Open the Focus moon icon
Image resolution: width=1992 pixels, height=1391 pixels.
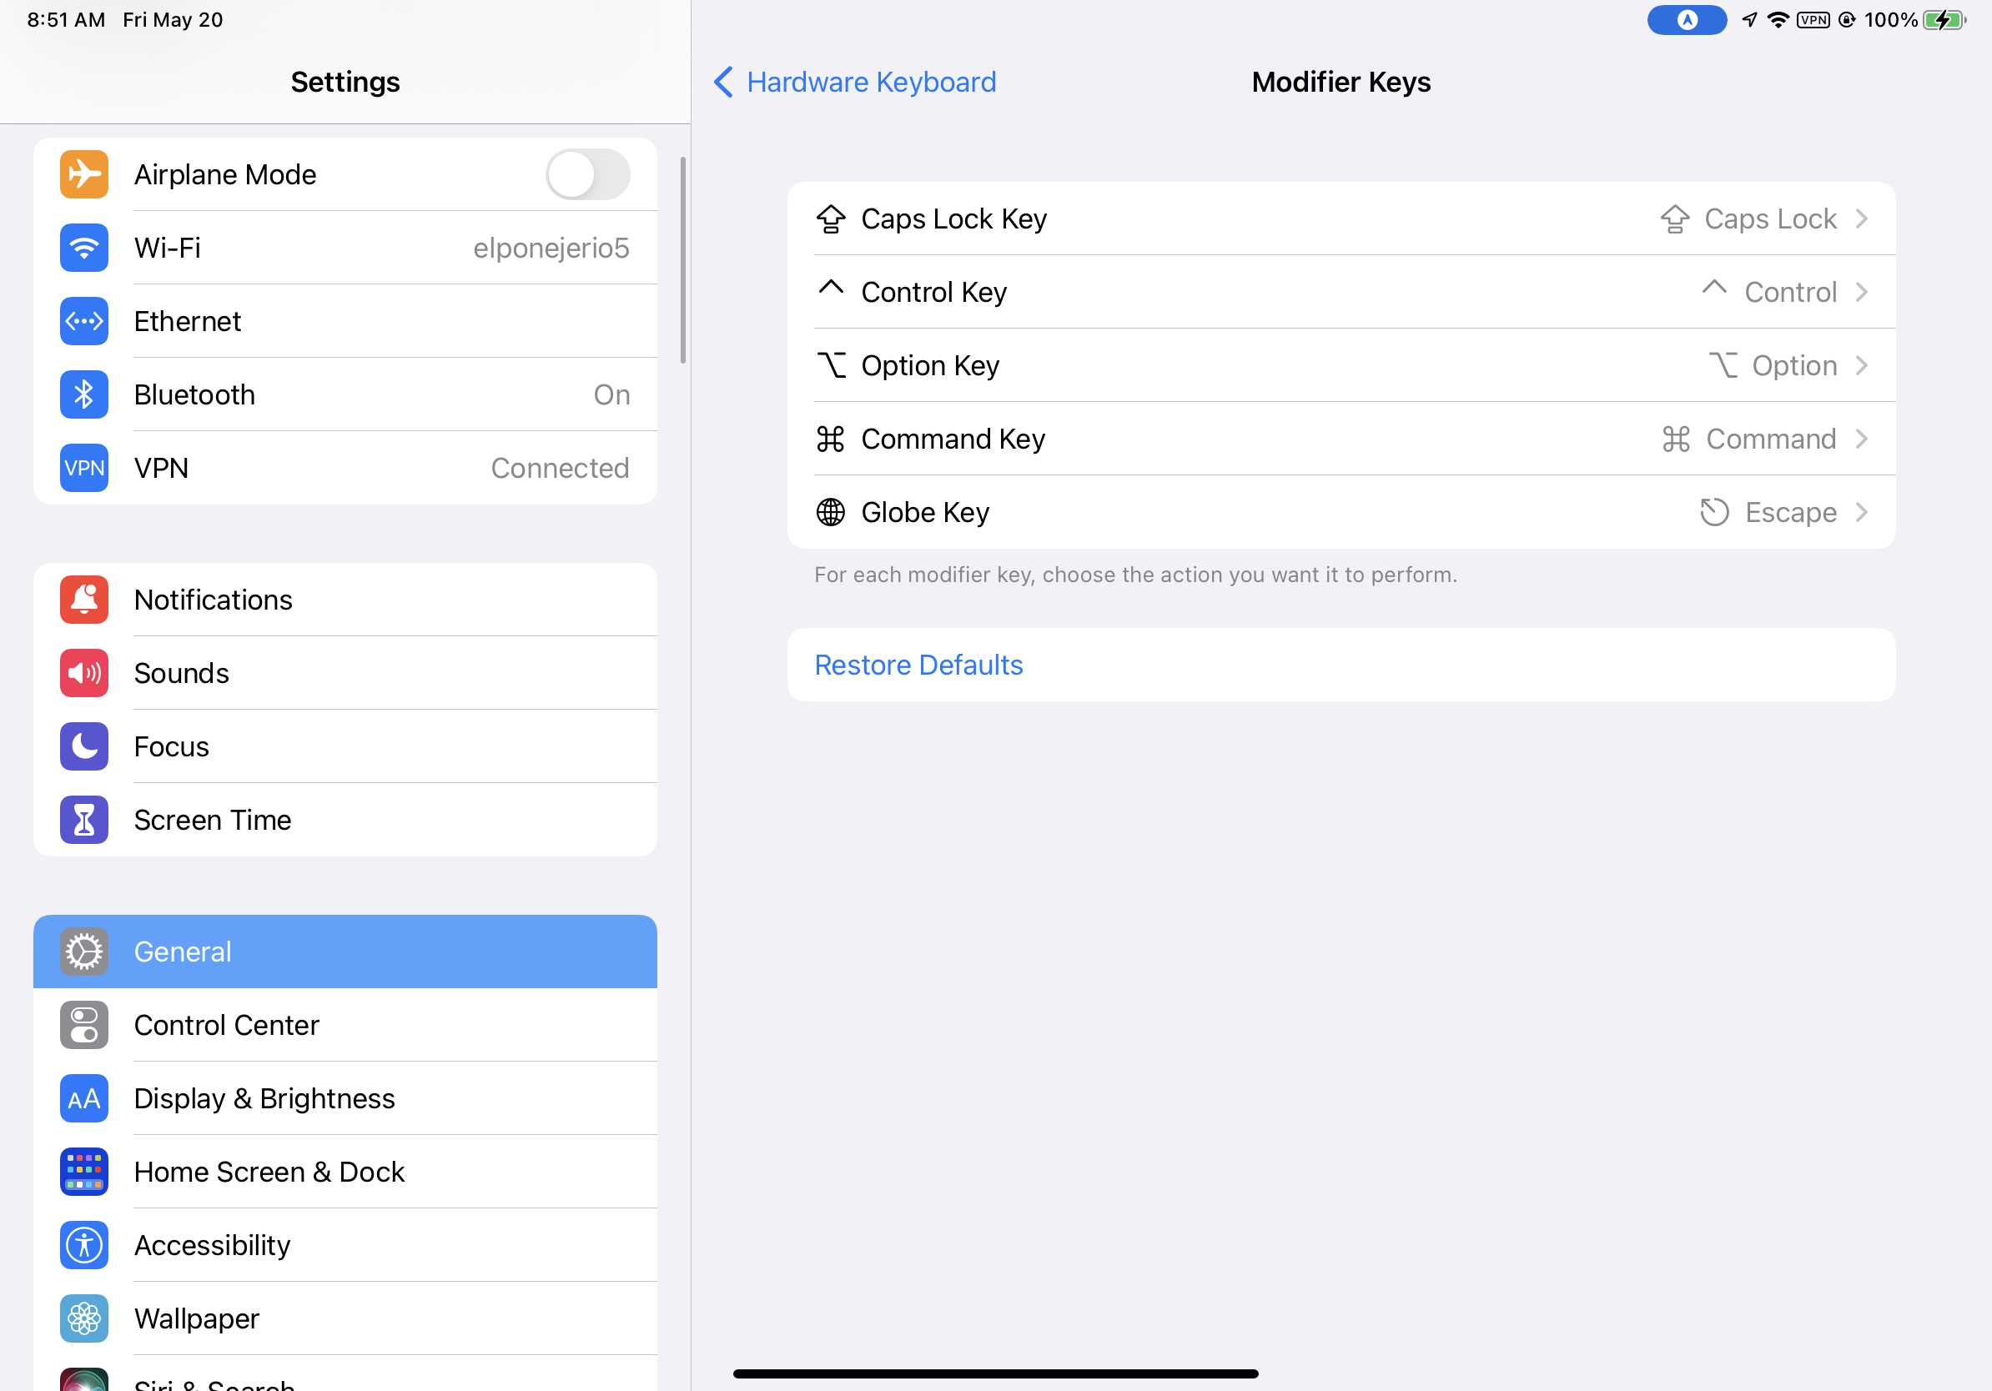(x=84, y=746)
